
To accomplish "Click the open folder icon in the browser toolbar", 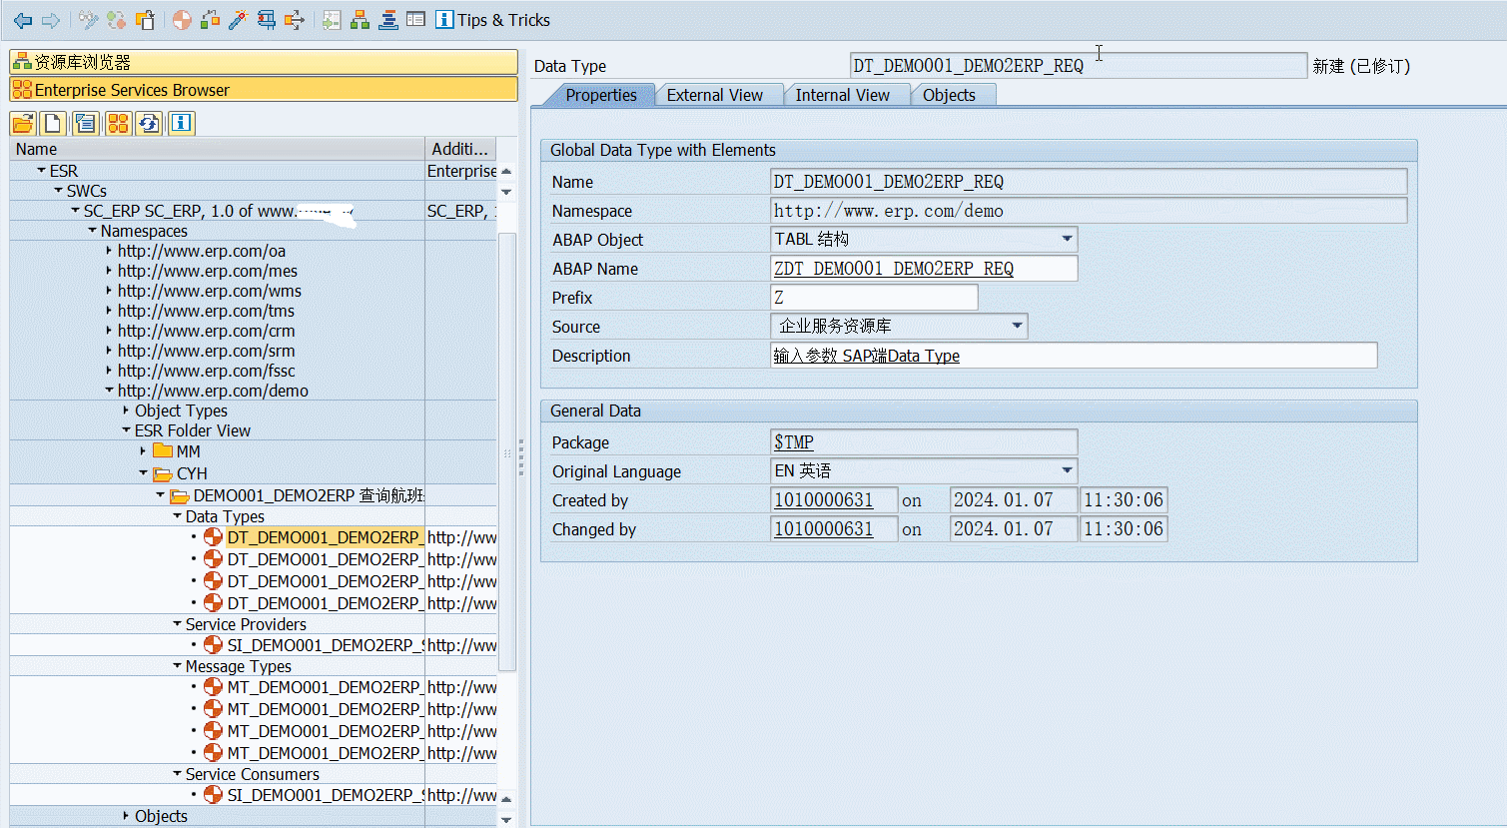I will (x=23, y=123).
